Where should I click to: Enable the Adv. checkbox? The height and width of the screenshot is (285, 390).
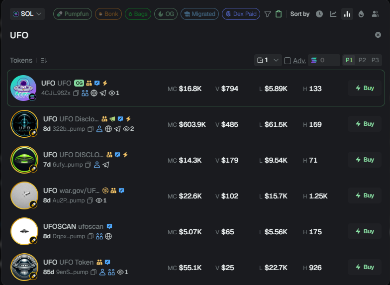tap(288, 61)
